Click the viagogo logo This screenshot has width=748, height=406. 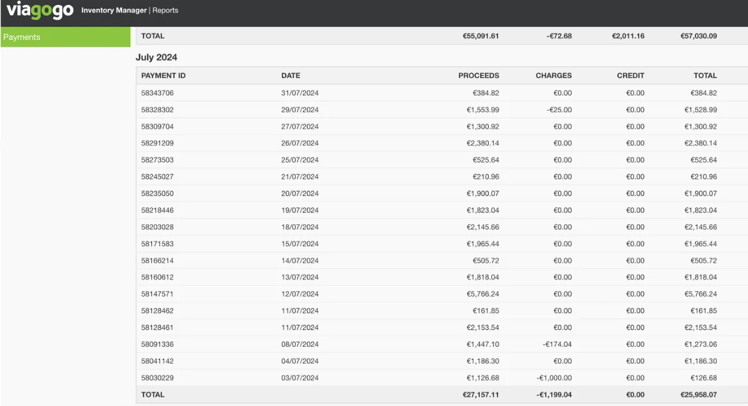[x=39, y=11]
